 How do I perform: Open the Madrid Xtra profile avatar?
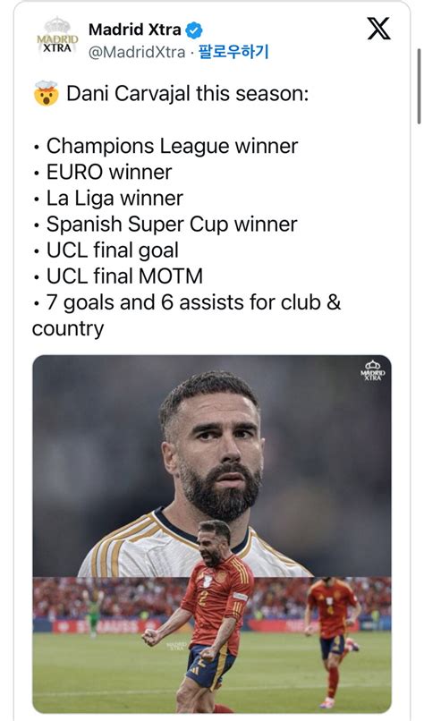[57, 38]
